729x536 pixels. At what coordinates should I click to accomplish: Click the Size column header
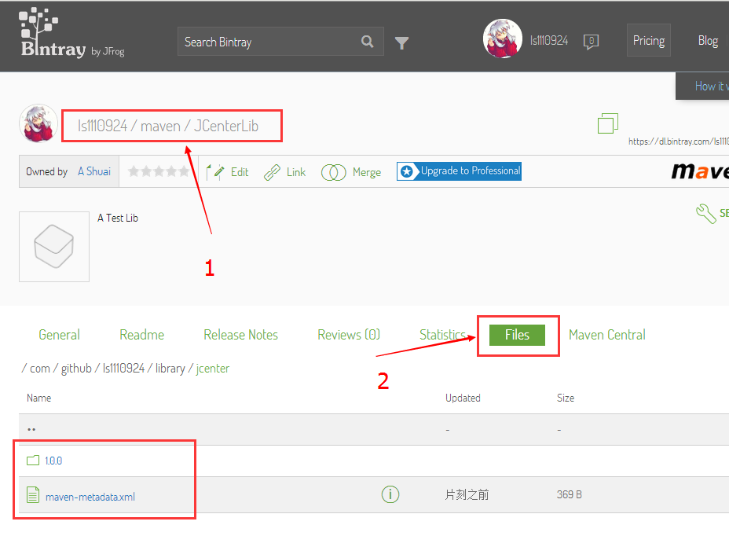(x=566, y=398)
